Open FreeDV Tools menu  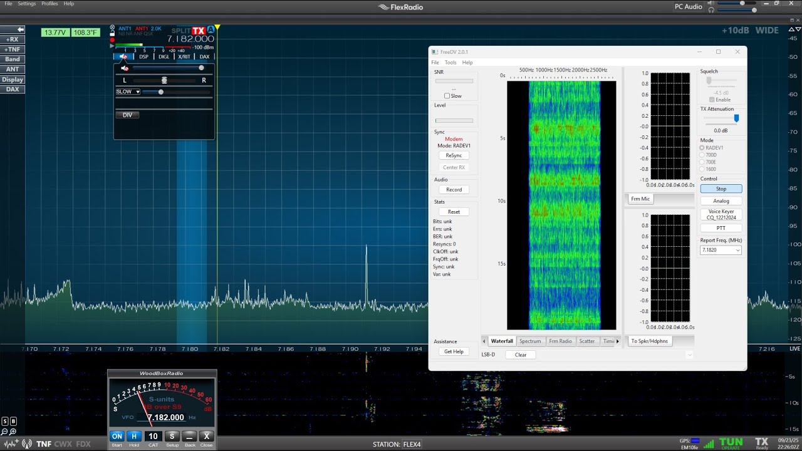(x=450, y=63)
